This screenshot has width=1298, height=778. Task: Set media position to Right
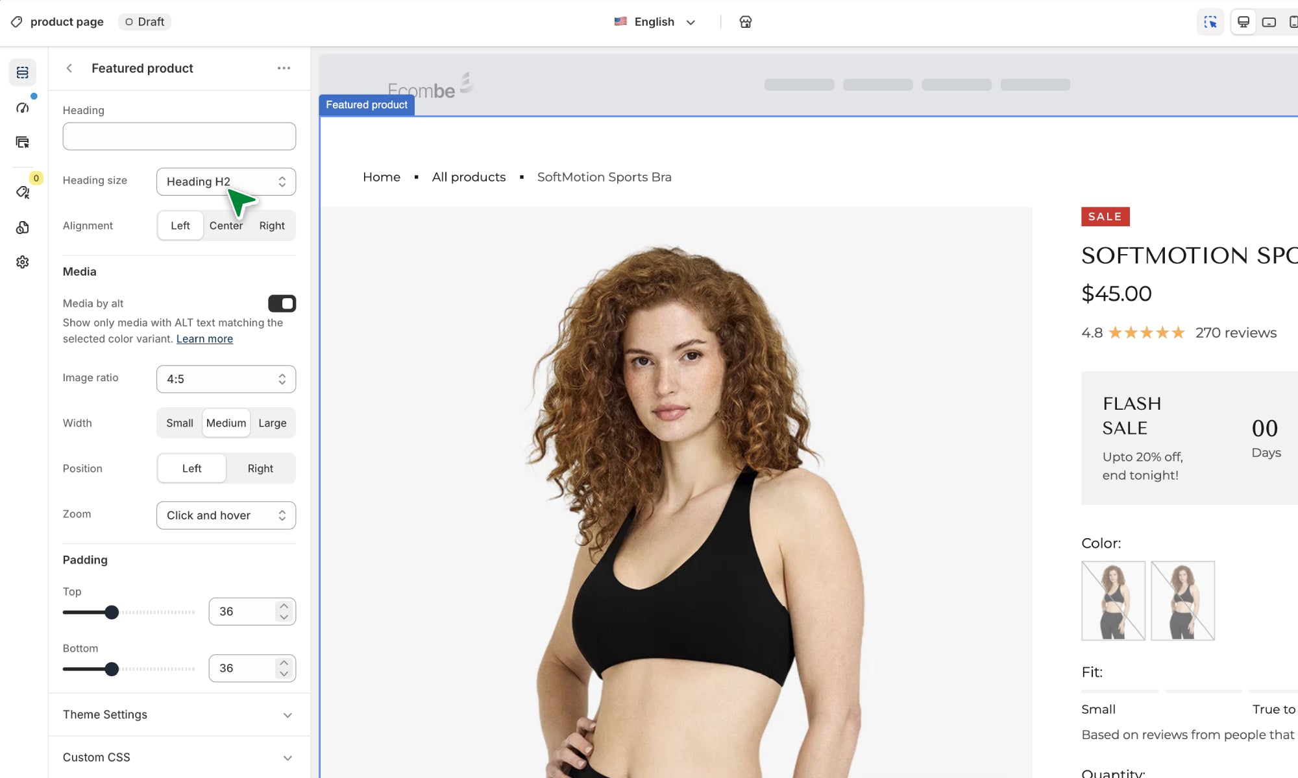[260, 468]
